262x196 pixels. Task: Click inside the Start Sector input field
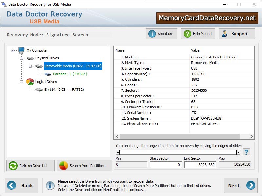click(x=165, y=165)
